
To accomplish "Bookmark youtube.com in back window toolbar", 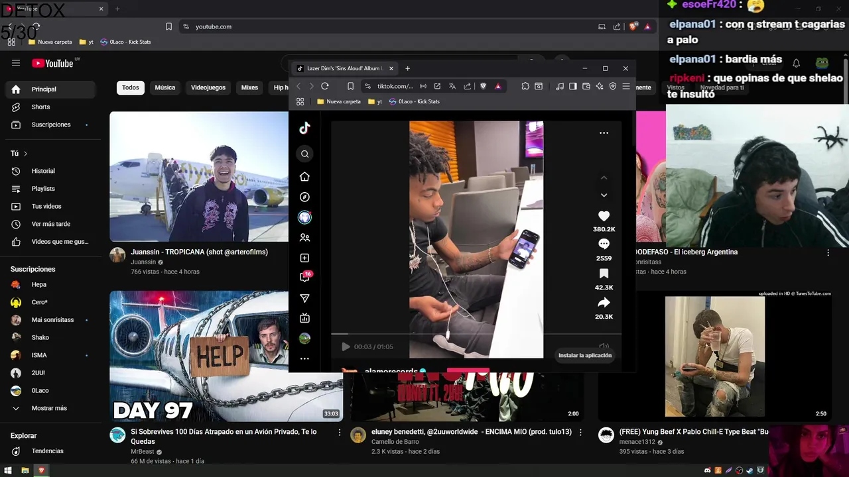I will (x=168, y=26).
